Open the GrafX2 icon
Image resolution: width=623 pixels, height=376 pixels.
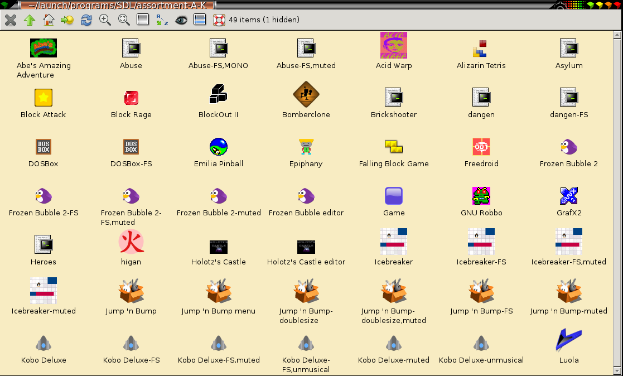coord(569,196)
